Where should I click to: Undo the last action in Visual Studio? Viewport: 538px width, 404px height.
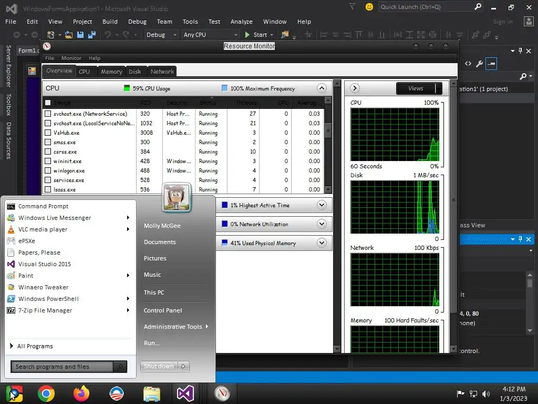pos(108,35)
